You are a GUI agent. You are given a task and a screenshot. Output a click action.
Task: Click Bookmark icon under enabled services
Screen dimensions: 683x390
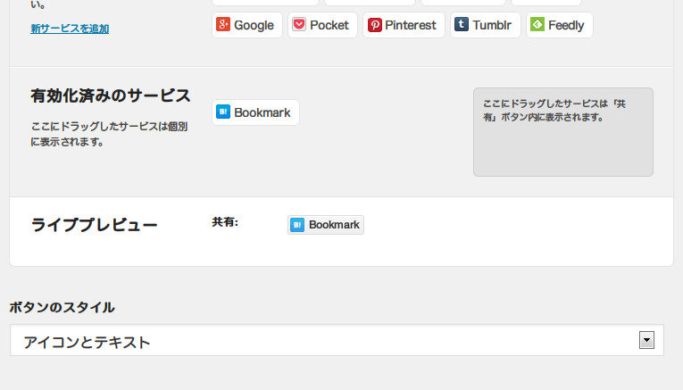(224, 112)
